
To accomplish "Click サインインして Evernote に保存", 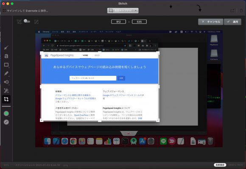I will pyautogui.click(x=28, y=11).
